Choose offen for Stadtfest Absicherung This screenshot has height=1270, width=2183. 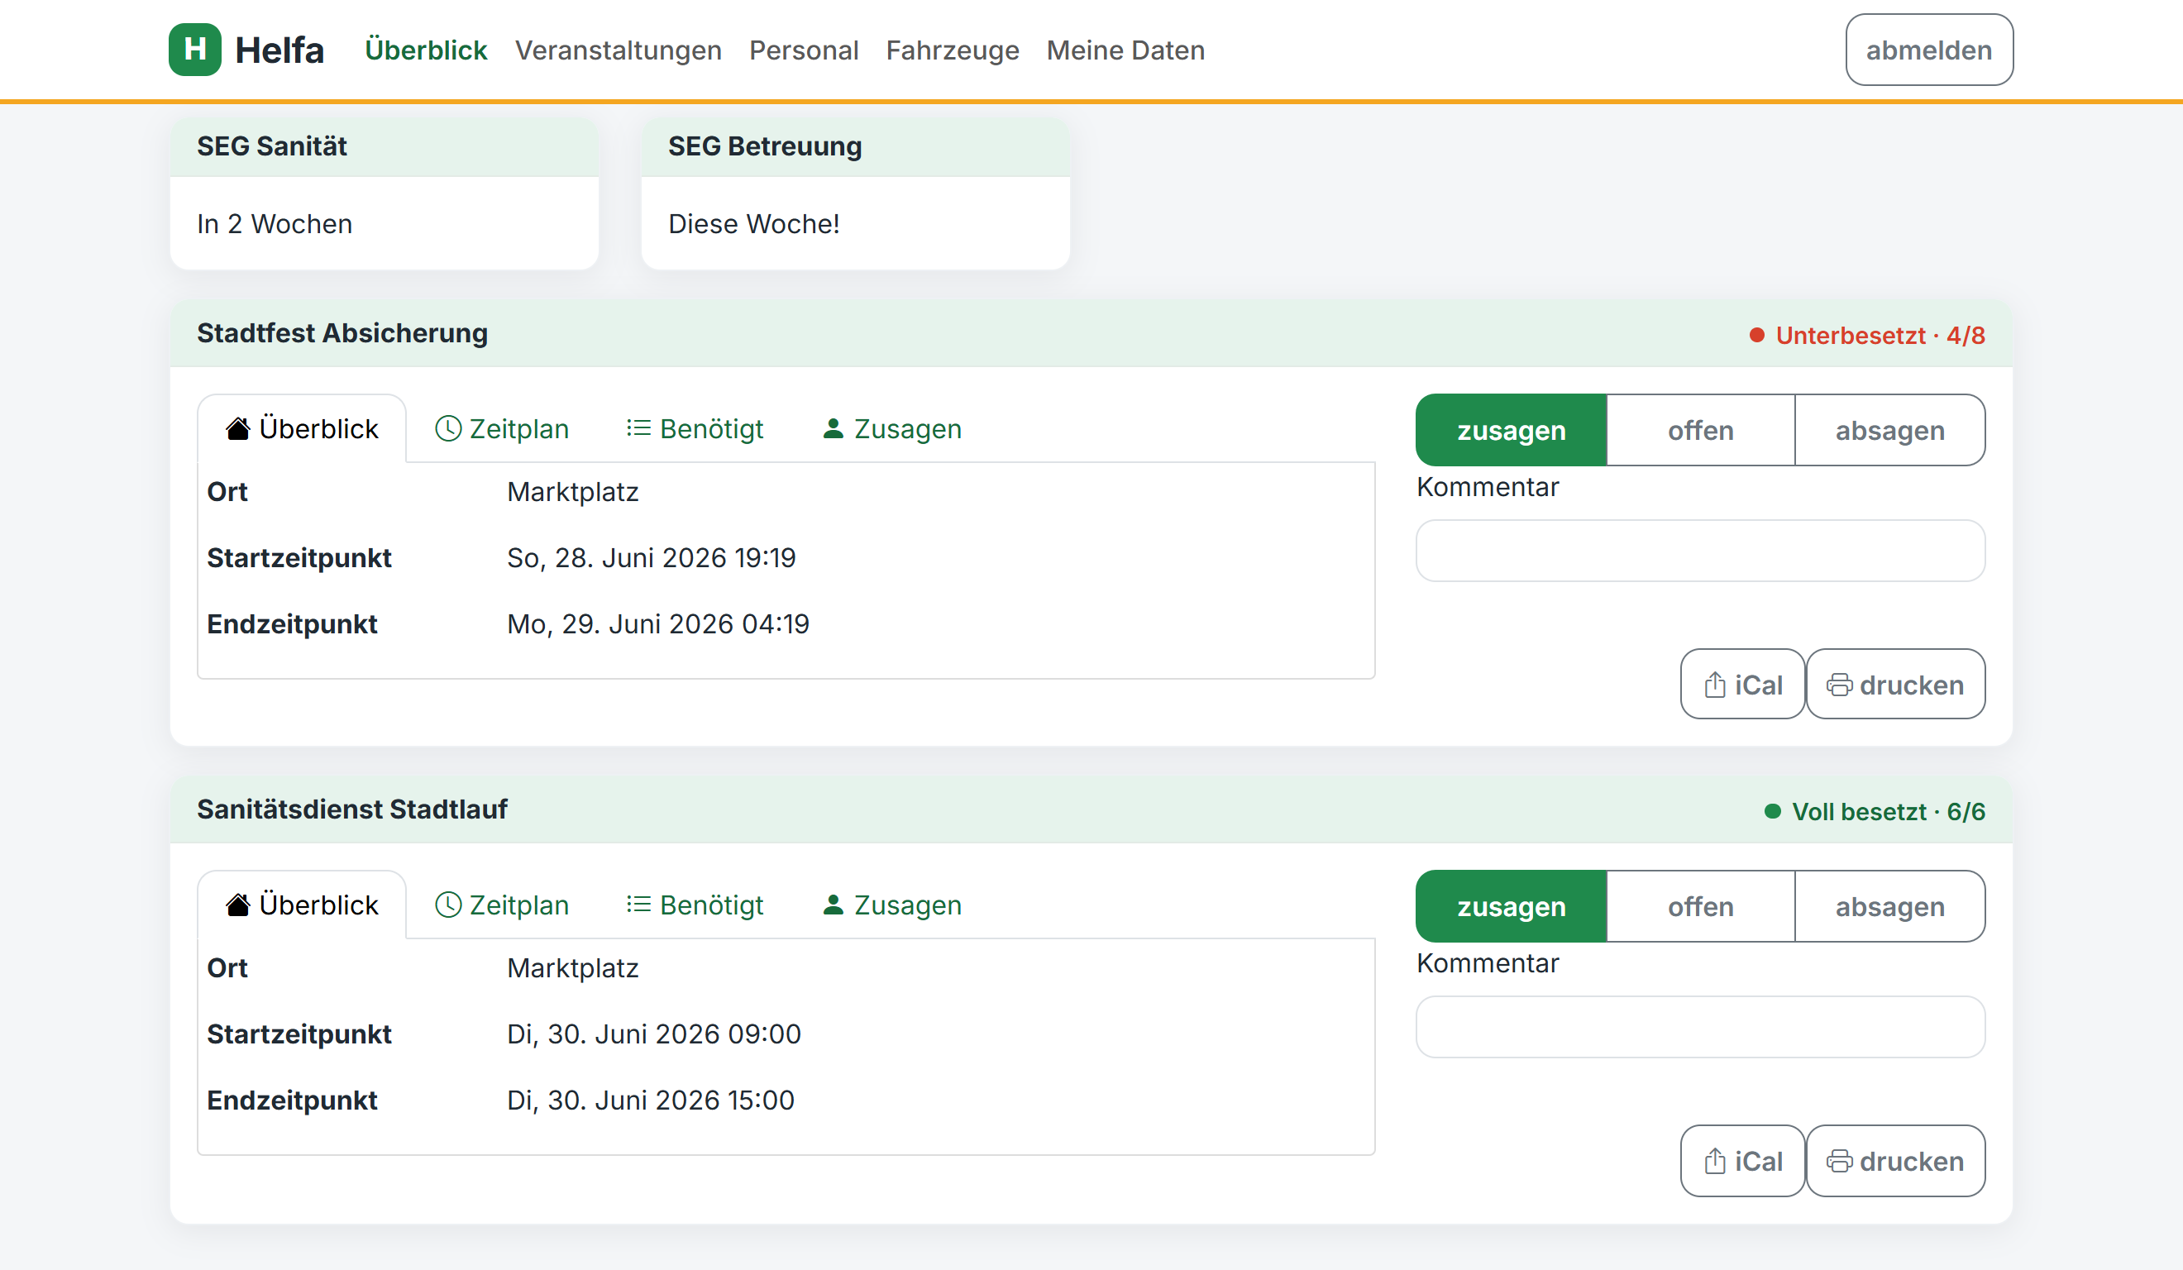(1700, 430)
